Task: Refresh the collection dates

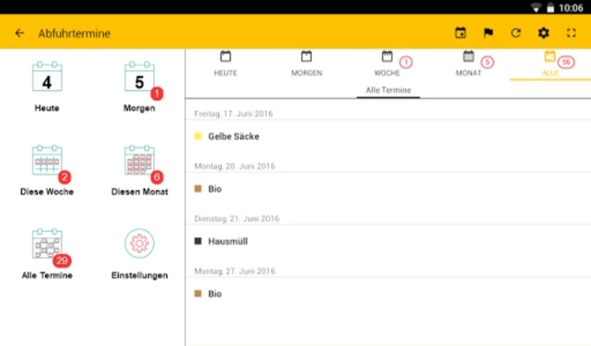Action: [x=516, y=33]
